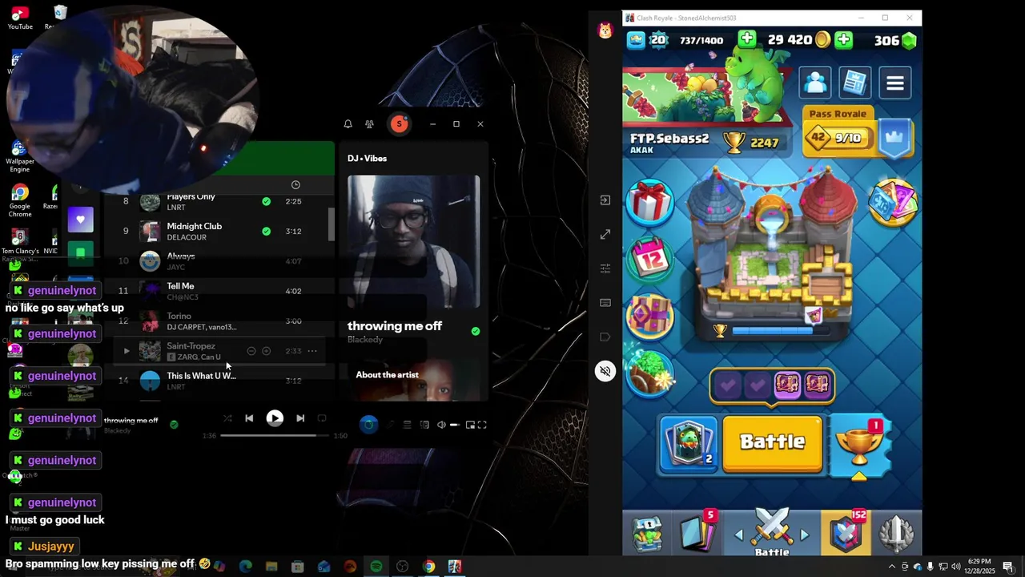Viewport: 1025px width, 577px height.
Task: Toggle repeat in Spotify player
Action: pyautogui.click(x=322, y=418)
